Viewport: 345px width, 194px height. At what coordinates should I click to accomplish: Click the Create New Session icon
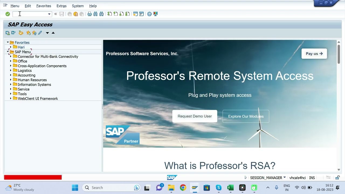135,14
